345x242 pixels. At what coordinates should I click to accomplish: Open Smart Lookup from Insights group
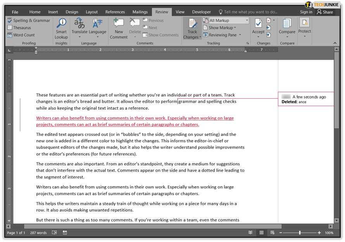coord(61,29)
